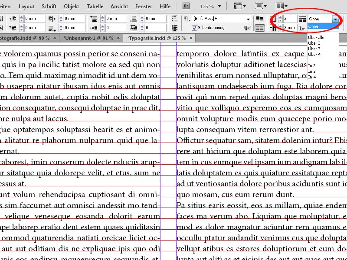Expand the screen mode dropdown arrow
Viewport: 347px width, 260px height.
click(265, 6)
